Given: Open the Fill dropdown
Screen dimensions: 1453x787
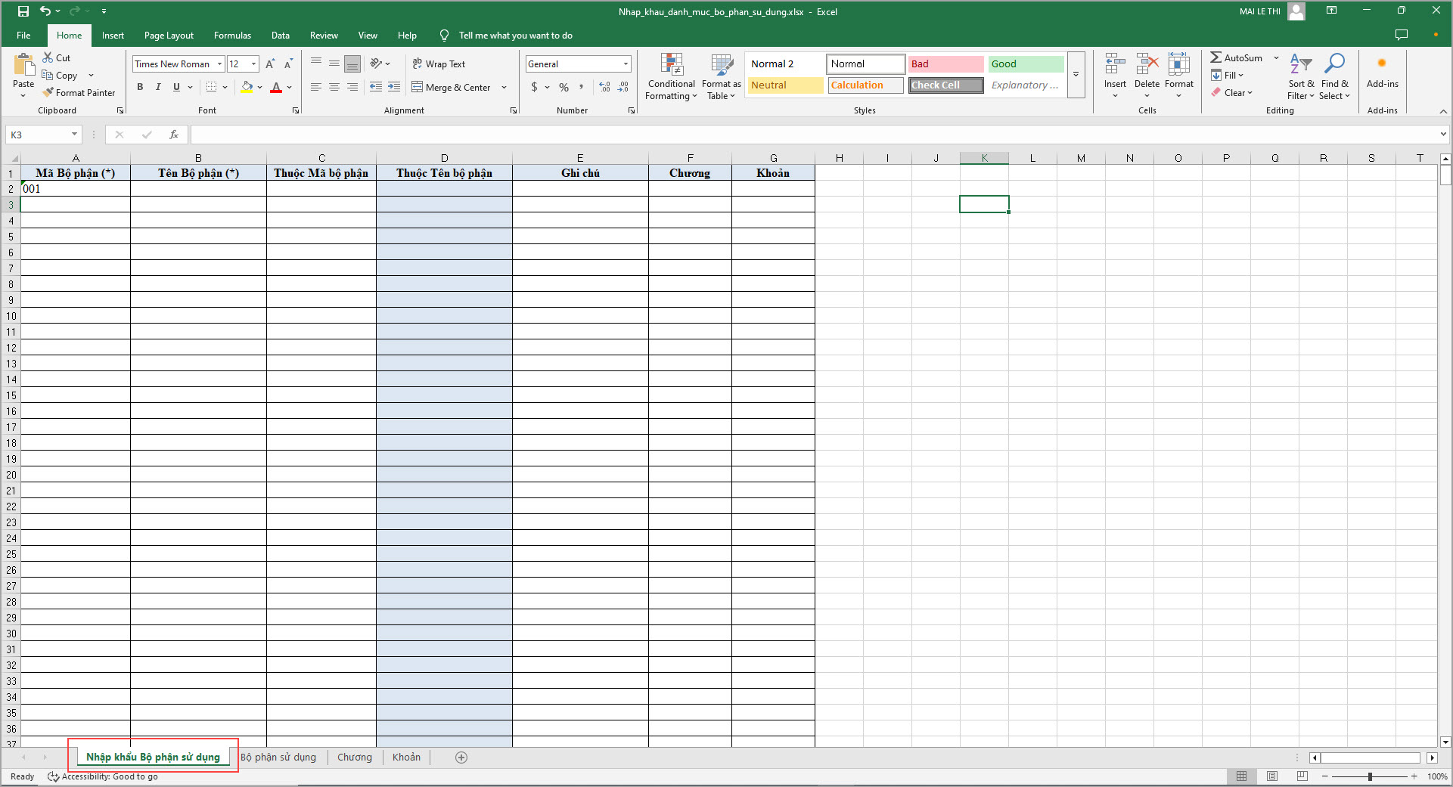Looking at the screenshot, I should (x=1227, y=76).
